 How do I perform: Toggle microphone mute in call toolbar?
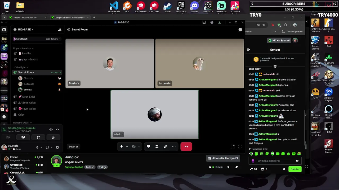122,146
